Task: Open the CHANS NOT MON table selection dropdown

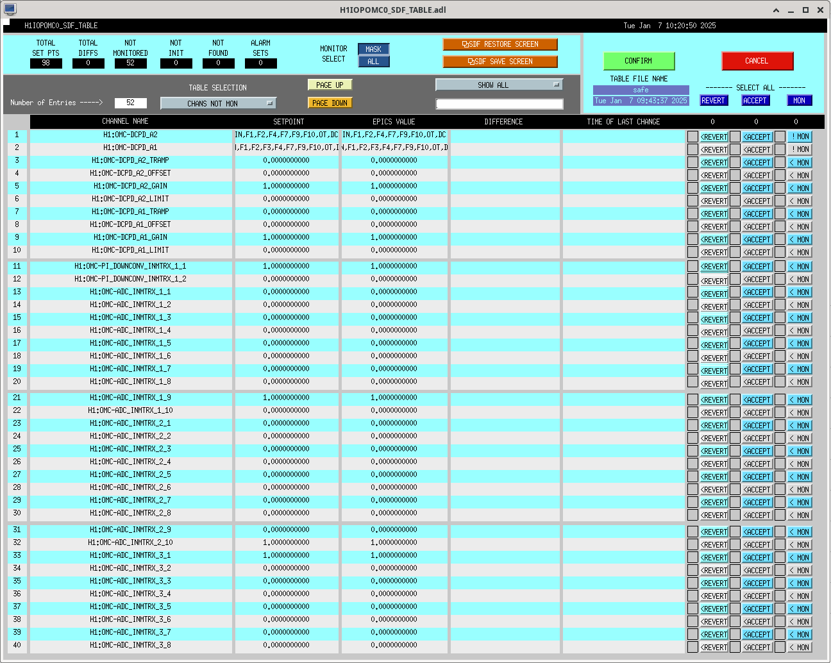Action: pos(218,103)
